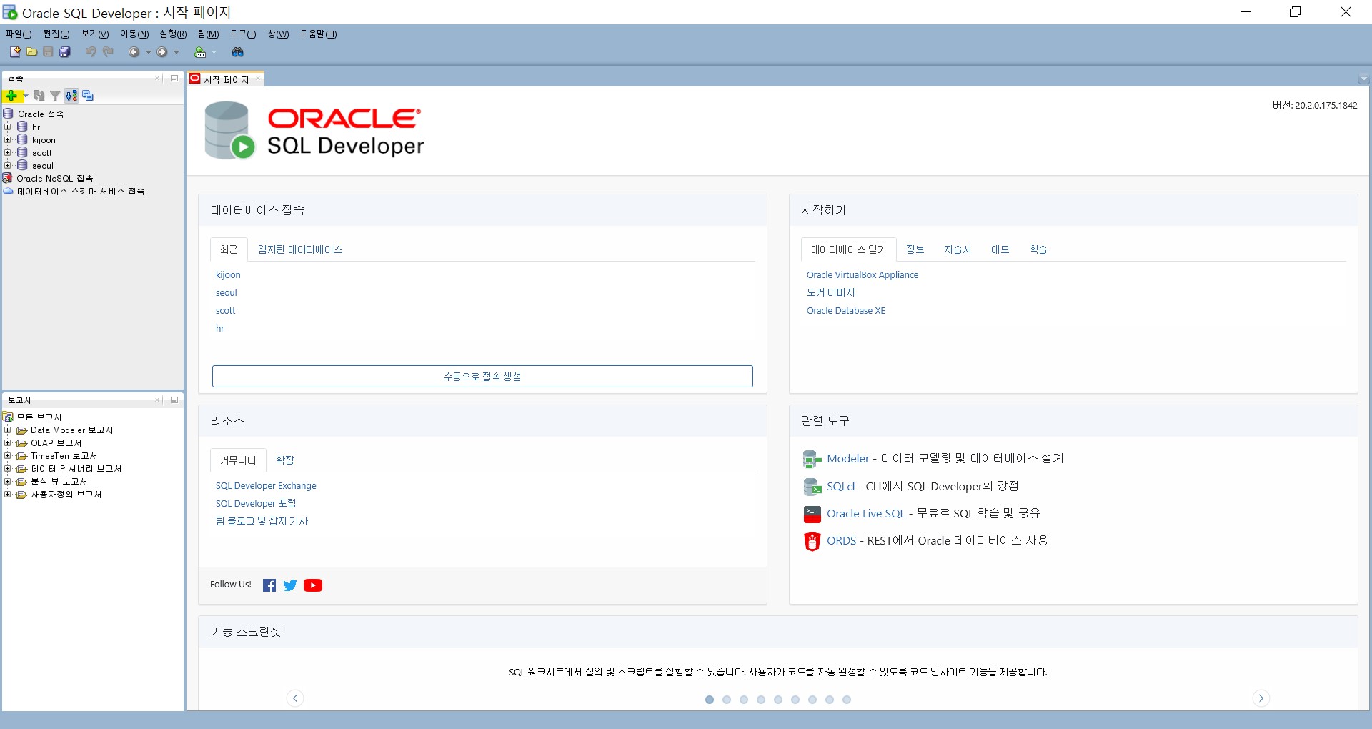
Task: Open the 도움말(H) menu
Action: [x=318, y=34]
